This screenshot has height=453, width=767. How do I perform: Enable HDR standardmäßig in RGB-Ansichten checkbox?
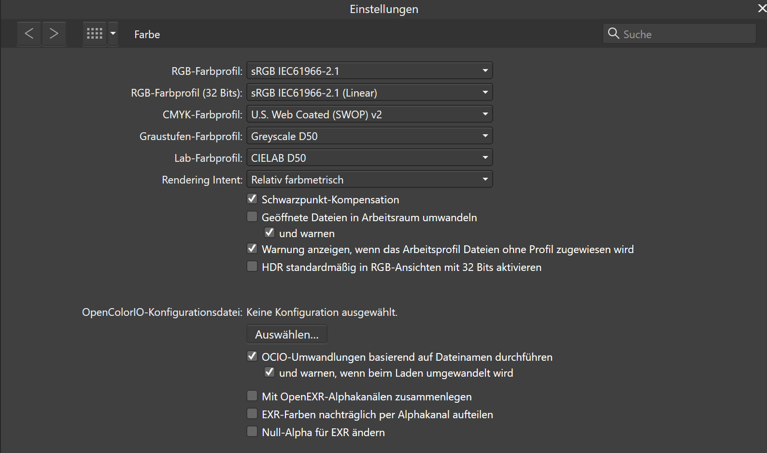pyautogui.click(x=252, y=267)
